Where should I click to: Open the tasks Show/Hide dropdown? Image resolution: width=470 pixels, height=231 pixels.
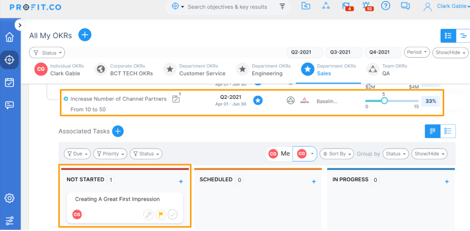(x=429, y=154)
